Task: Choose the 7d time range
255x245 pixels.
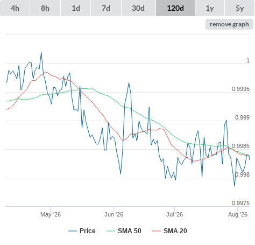Action: point(106,8)
